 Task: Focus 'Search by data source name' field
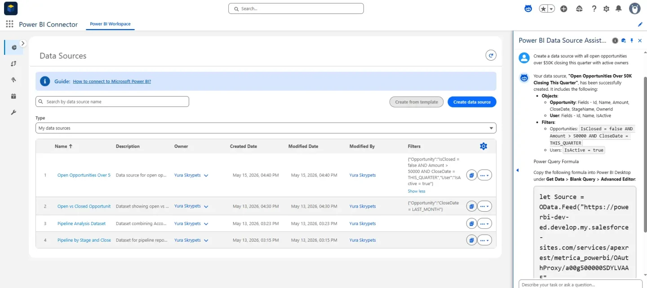[x=112, y=102]
